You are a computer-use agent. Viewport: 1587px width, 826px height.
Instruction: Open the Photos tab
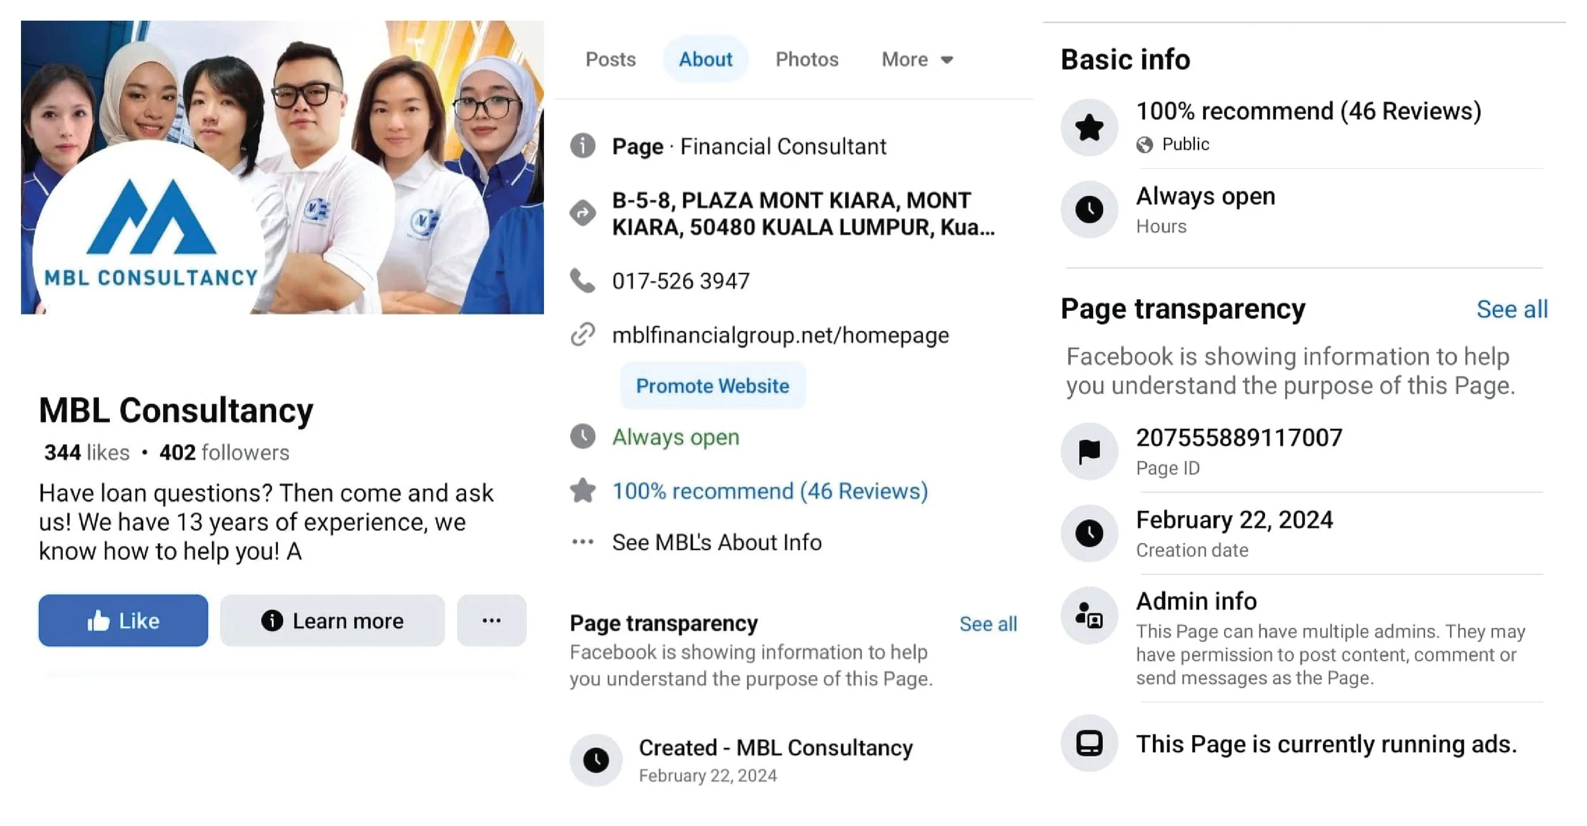(806, 60)
